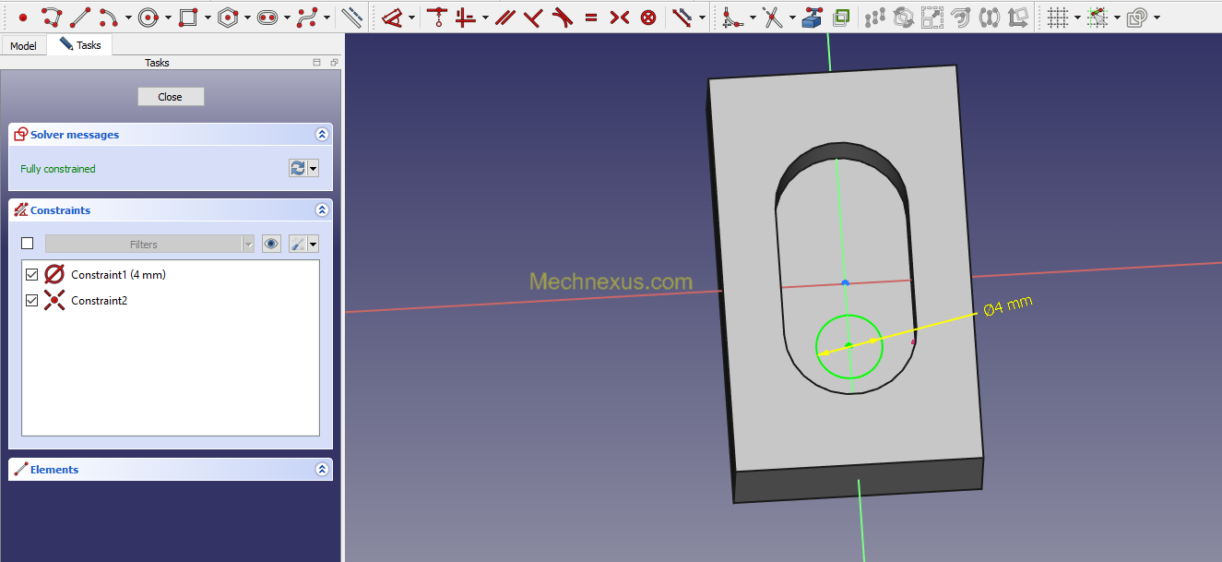
Task: Click the solver update refresh button
Action: (x=298, y=168)
